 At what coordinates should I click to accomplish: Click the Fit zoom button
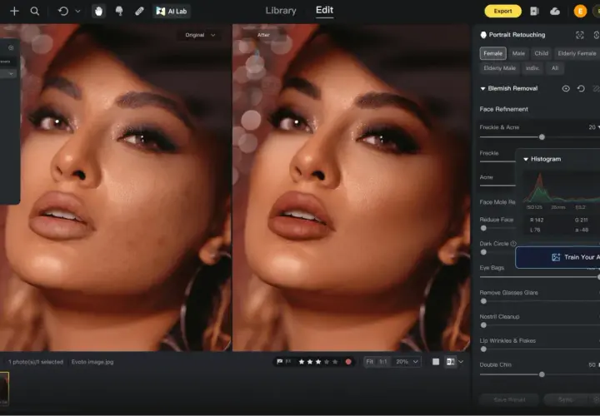[x=370, y=362]
